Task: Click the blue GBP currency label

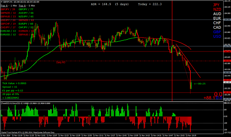Action: click(217, 32)
